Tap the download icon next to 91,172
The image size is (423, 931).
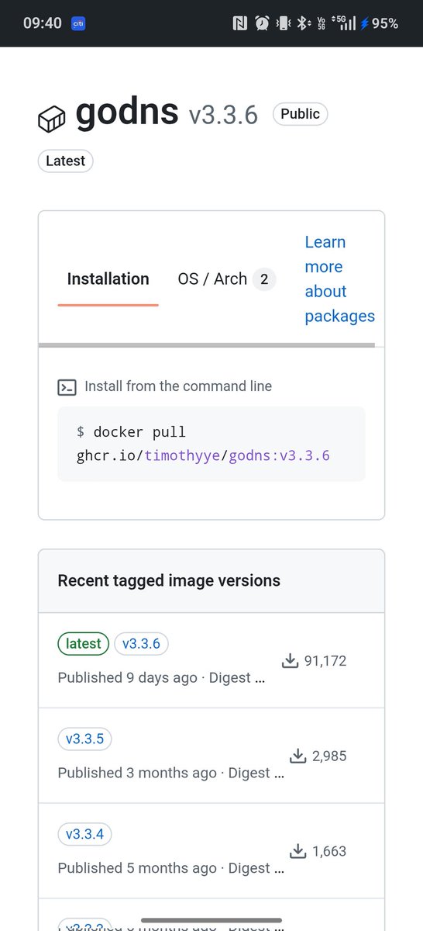[x=290, y=661]
